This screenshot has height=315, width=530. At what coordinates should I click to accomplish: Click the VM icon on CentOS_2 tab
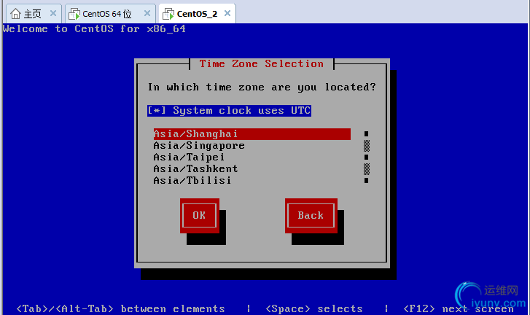pyautogui.click(x=168, y=14)
